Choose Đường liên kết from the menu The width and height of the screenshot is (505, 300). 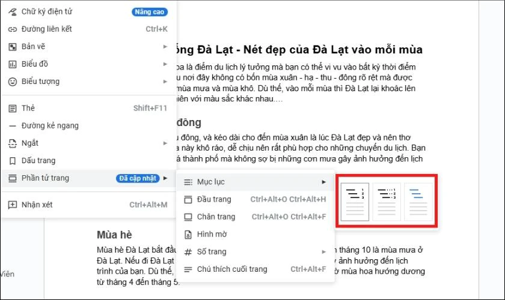(x=88, y=29)
